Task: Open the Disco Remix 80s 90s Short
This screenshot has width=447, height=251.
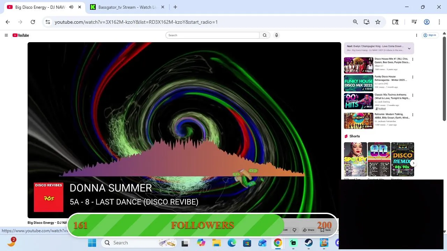Action: [x=402, y=159]
